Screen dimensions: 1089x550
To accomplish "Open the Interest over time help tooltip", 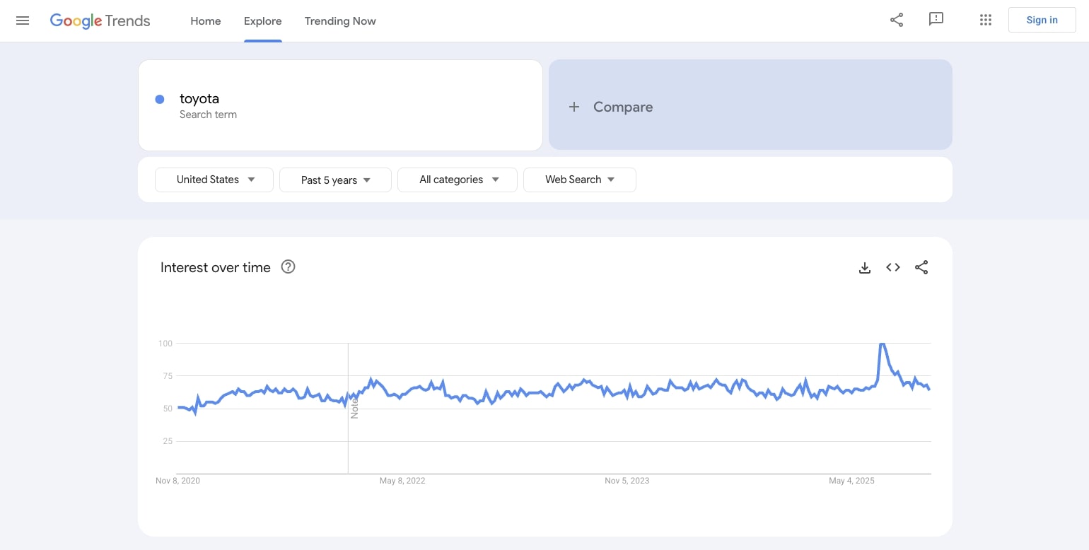I will (x=288, y=267).
